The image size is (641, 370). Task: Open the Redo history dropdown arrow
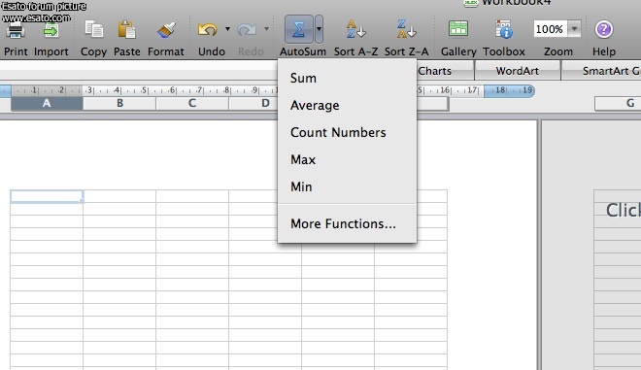point(266,29)
